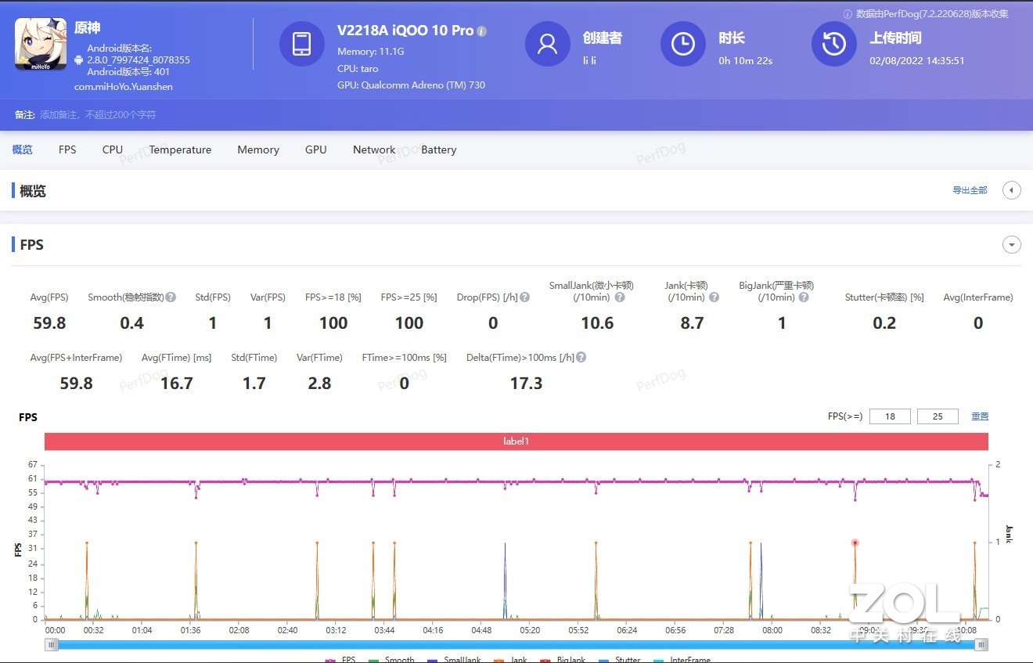This screenshot has height=663, width=1033.
Task: Click the creator user profile icon
Action: (x=547, y=44)
